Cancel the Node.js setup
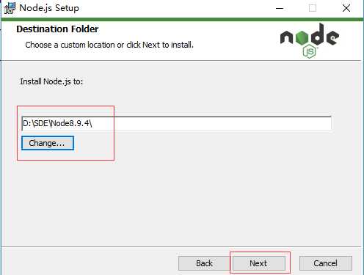 click(x=326, y=263)
